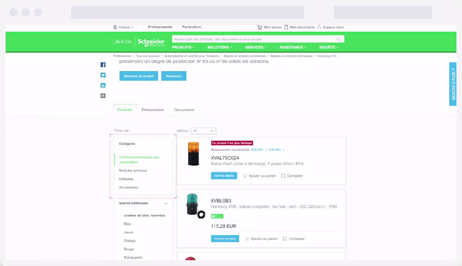Expand the SOLUTIONS menu
The width and height of the screenshot is (462, 266).
219,47
